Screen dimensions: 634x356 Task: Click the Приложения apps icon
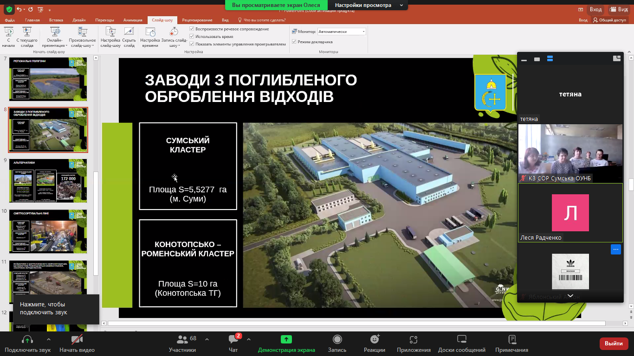(414, 340)
